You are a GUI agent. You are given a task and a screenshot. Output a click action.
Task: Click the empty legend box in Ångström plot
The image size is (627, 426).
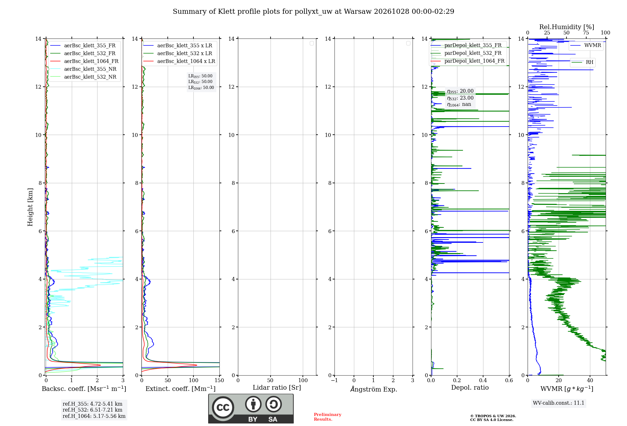pyautogui.click(x=408, y=43)
